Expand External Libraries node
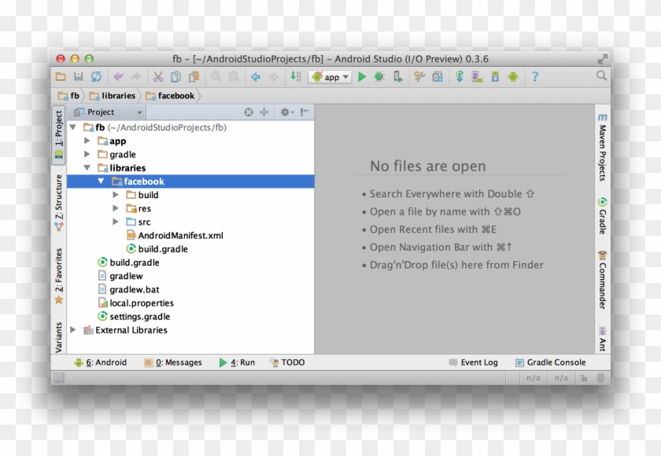The image size is (661, 456). [x=73, y=329]
